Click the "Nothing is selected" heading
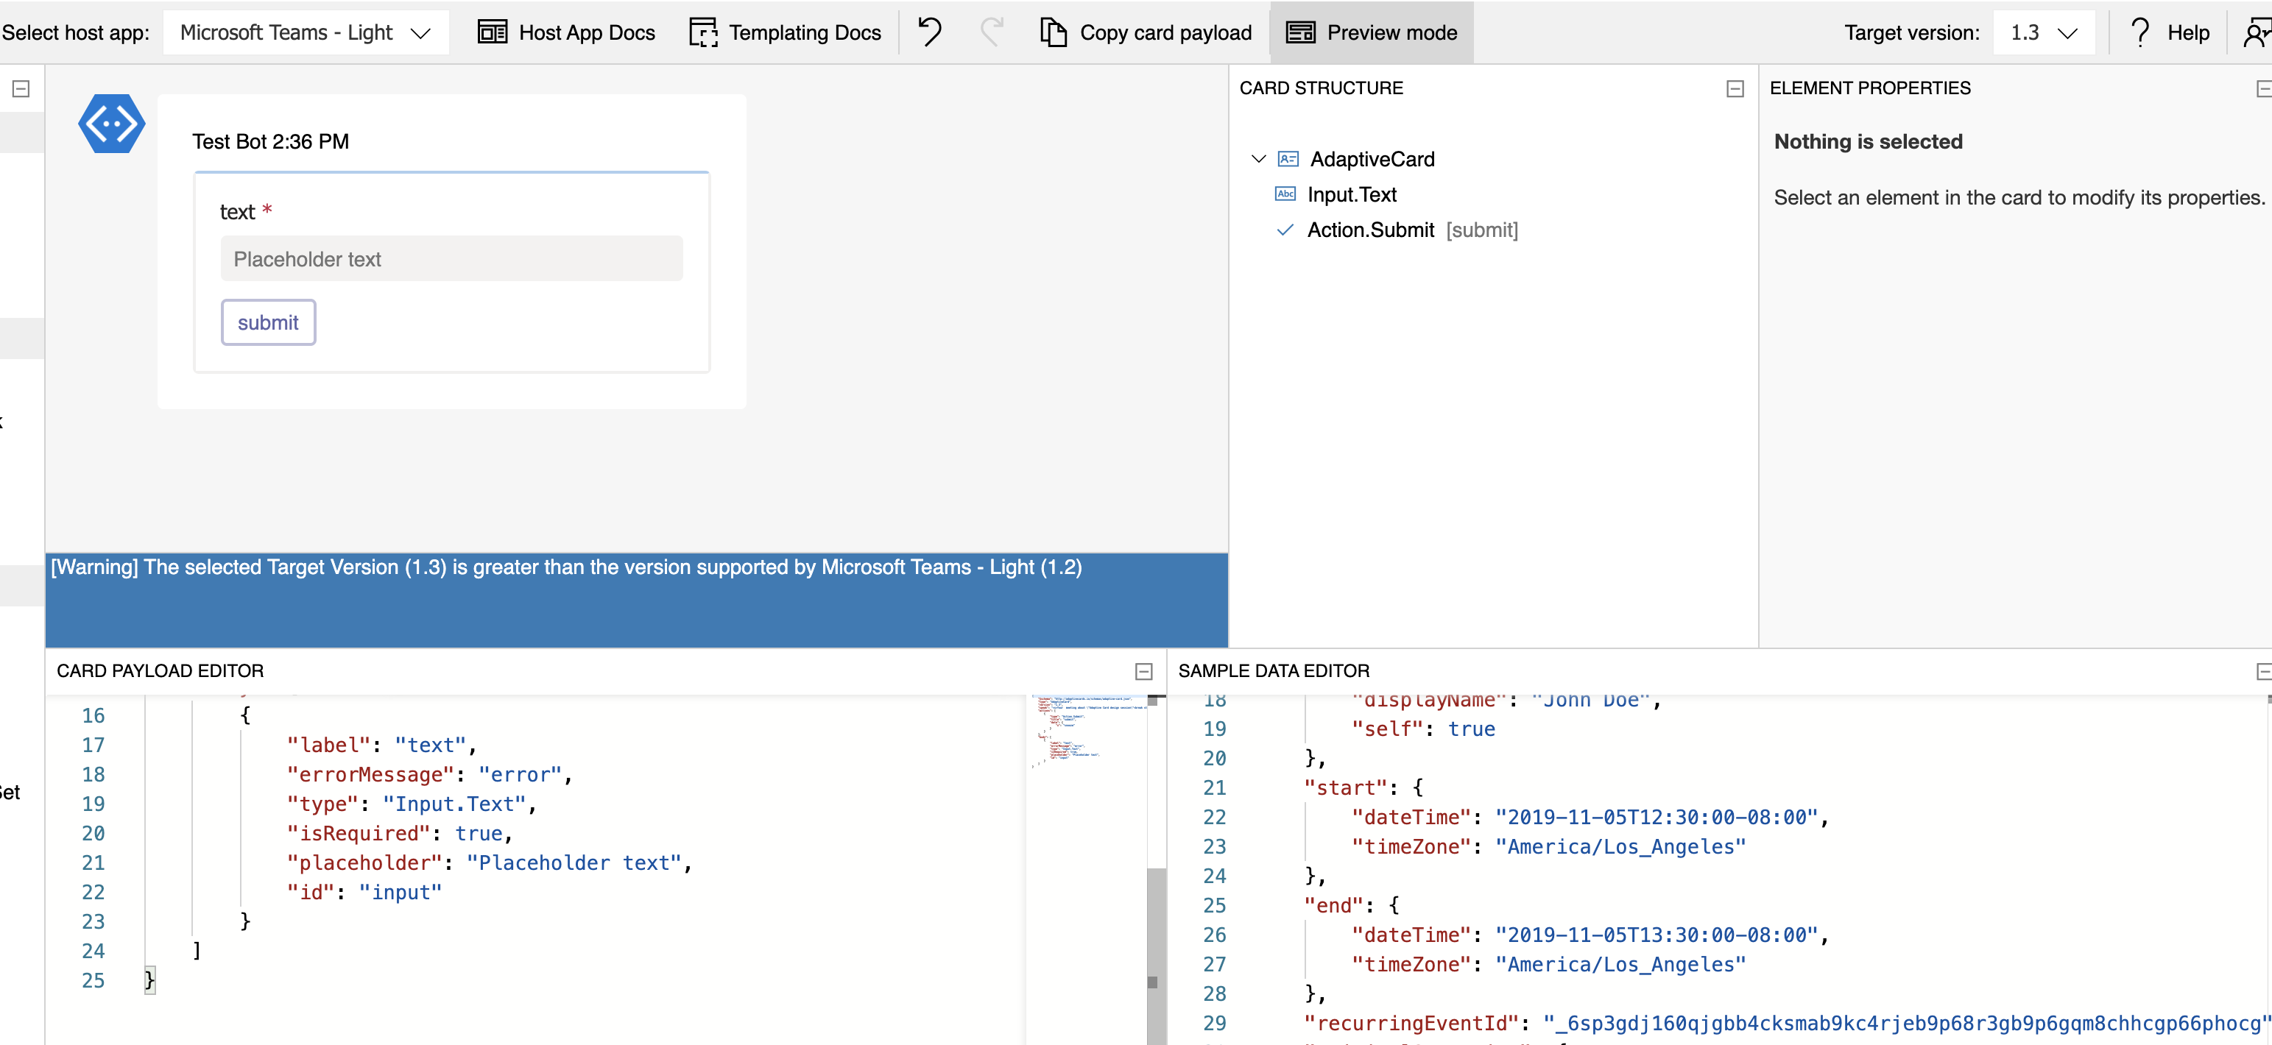 [1868, 141]
